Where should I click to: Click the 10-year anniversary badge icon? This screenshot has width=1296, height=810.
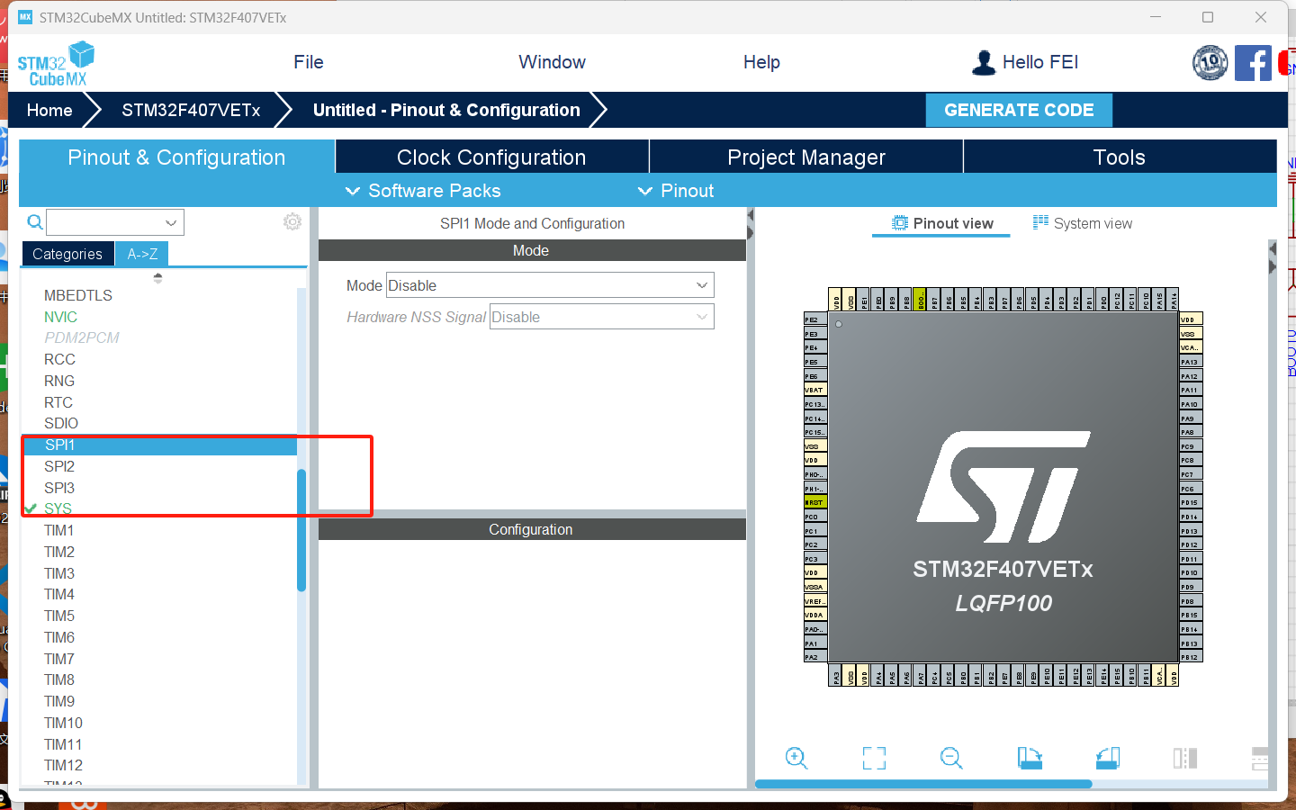(1210, 63)
